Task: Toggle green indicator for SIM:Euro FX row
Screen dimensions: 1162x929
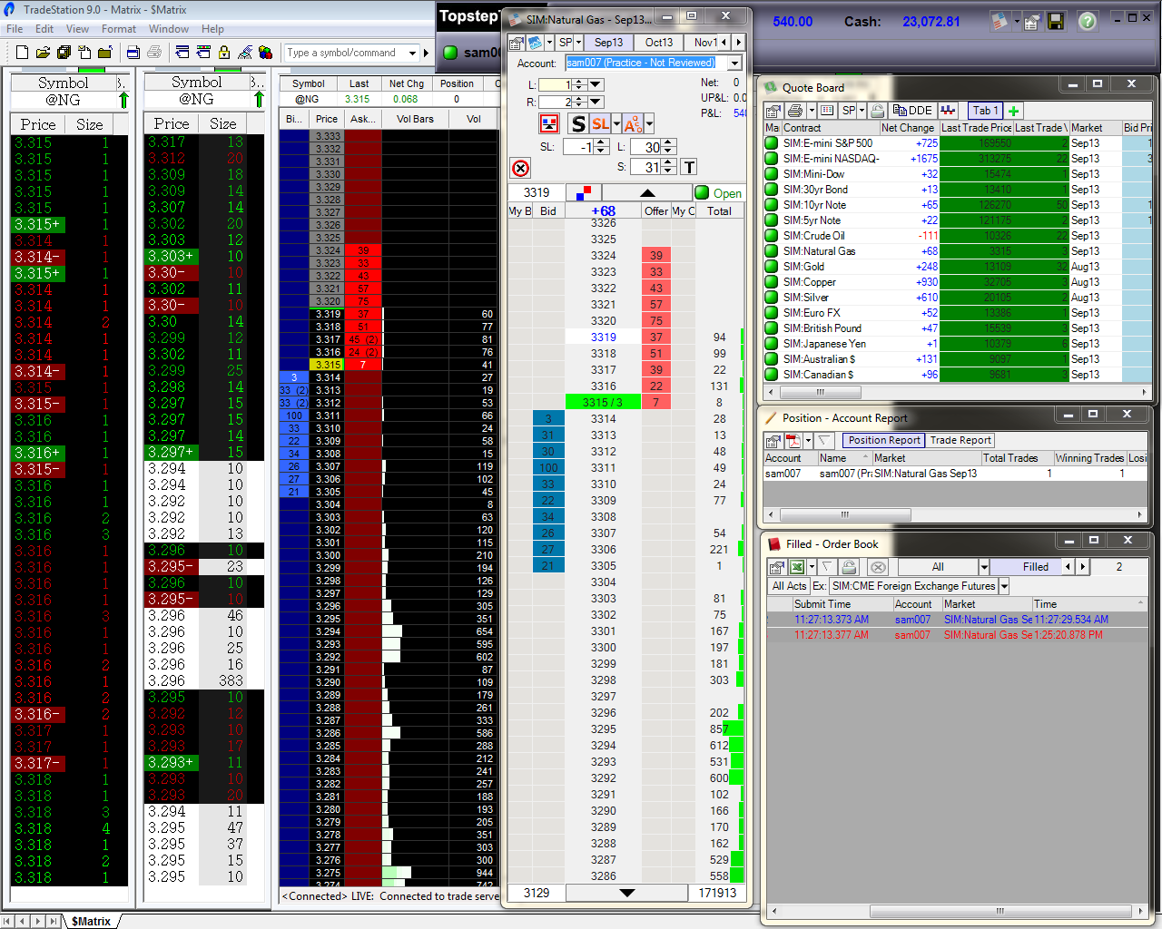Action: [772, 312]
